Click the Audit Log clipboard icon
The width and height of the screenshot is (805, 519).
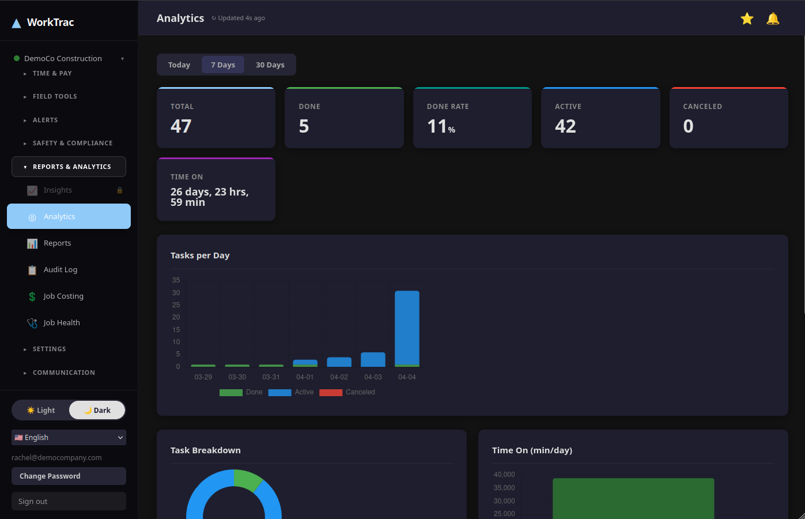click(32, 270)
